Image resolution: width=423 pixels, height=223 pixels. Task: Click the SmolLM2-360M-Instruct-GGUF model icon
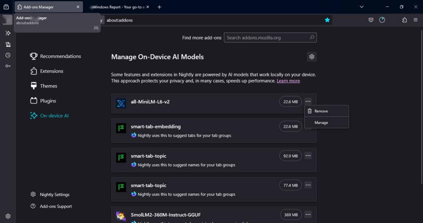tap(121, 216)
